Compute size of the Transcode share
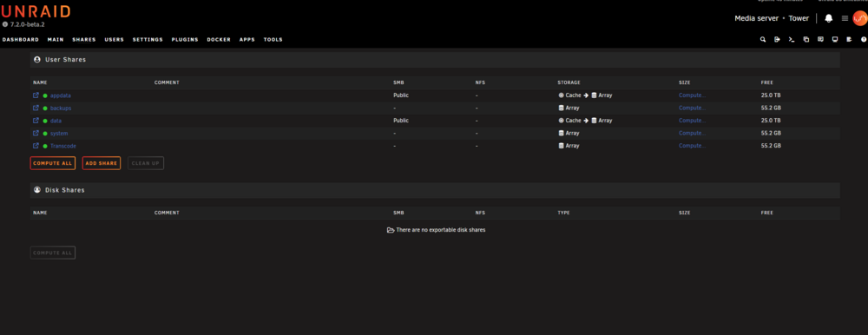 click(x=692, y=146)
